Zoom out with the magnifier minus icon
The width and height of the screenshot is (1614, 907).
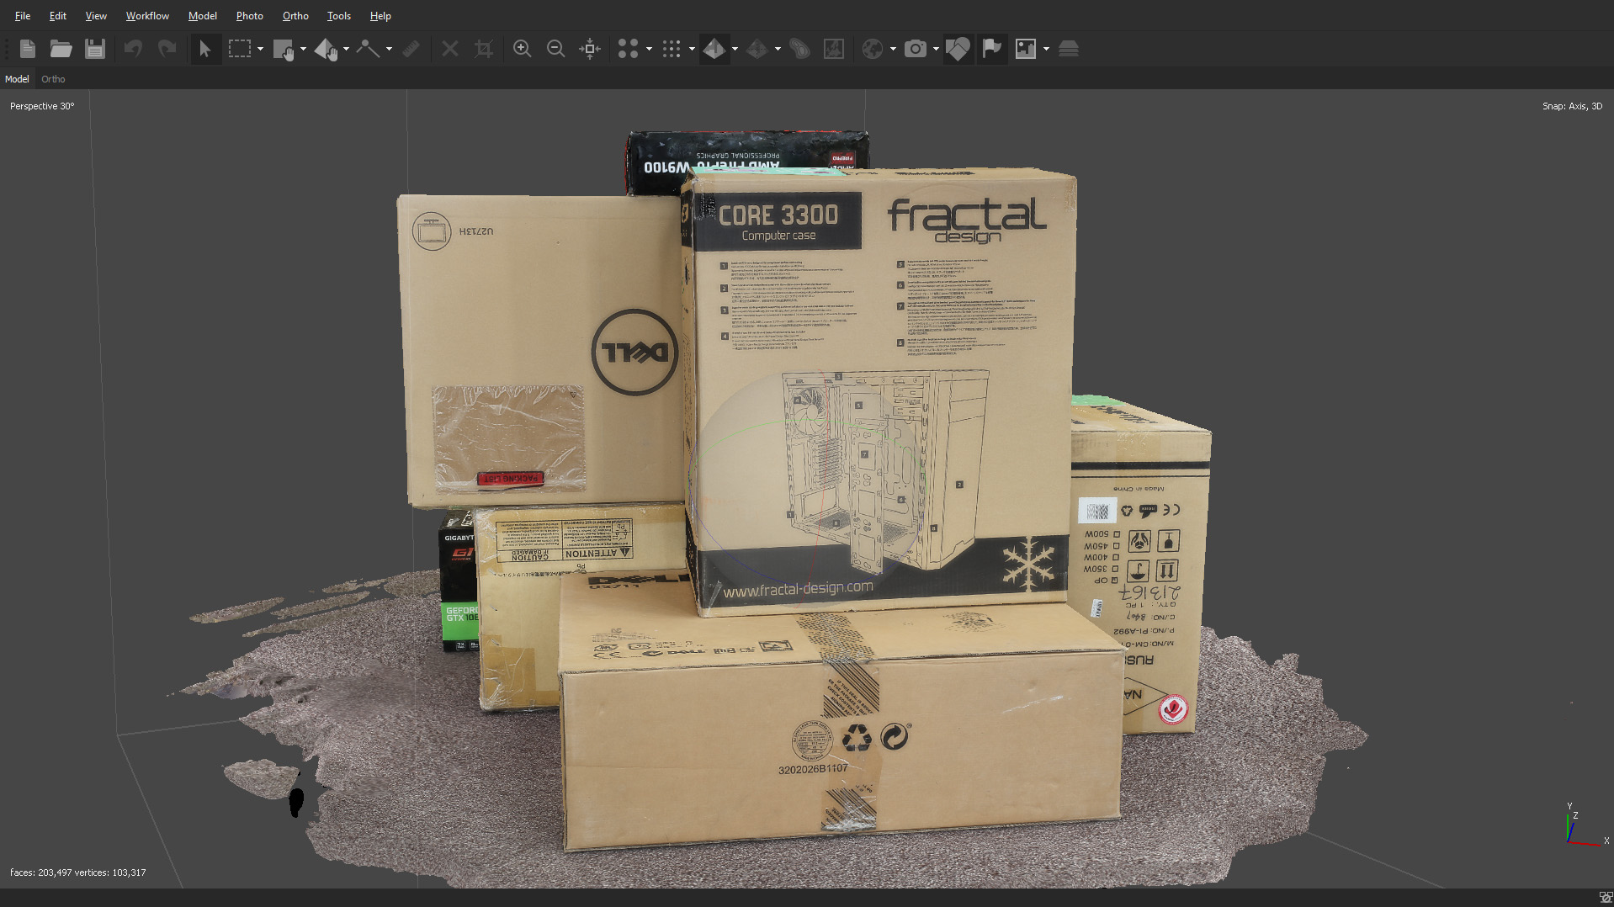pos(555,49)
